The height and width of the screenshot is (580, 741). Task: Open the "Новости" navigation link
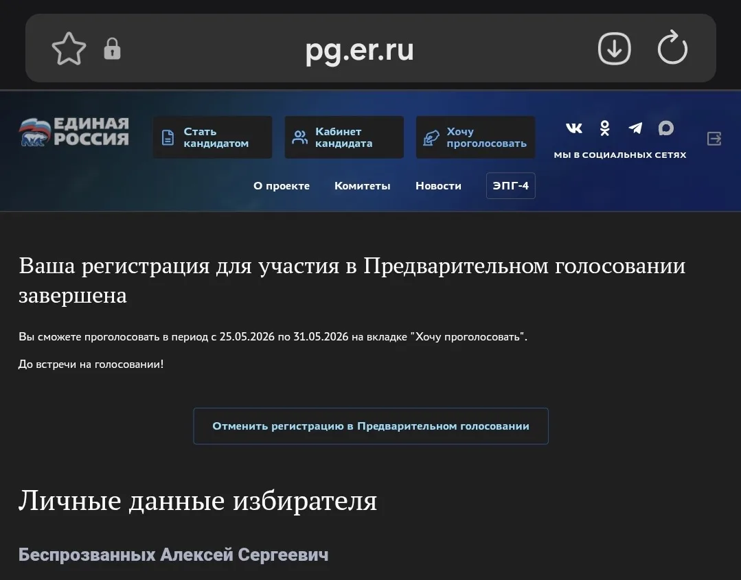point(438,186)
